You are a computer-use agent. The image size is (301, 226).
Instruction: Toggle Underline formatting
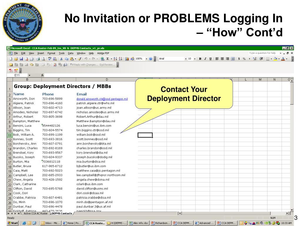click(x=210, y=59)
